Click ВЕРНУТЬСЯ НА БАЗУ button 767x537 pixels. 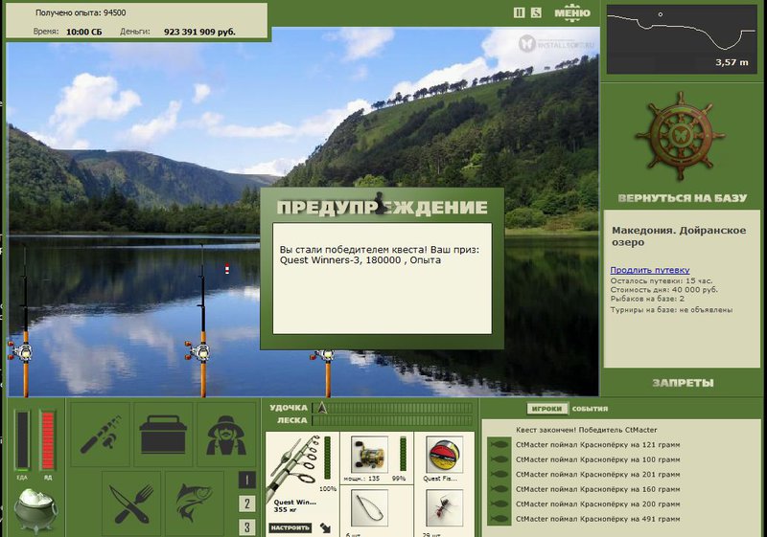pyautogui.click(x=682, y=198)
